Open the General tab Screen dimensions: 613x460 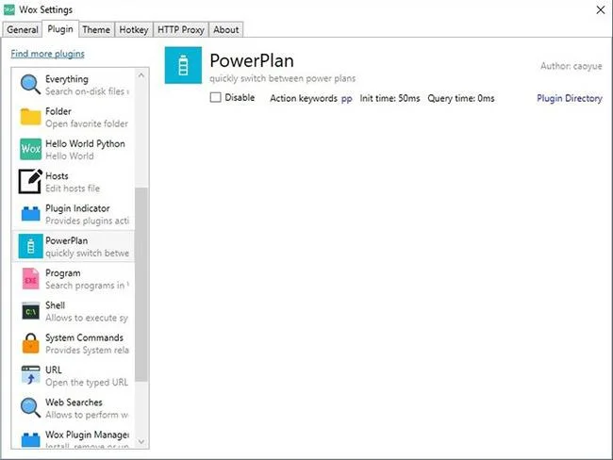[x=23, y=30]
